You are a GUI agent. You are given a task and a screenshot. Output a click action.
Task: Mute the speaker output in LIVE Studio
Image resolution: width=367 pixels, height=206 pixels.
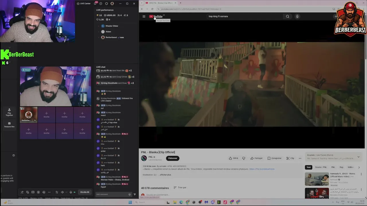62,192
